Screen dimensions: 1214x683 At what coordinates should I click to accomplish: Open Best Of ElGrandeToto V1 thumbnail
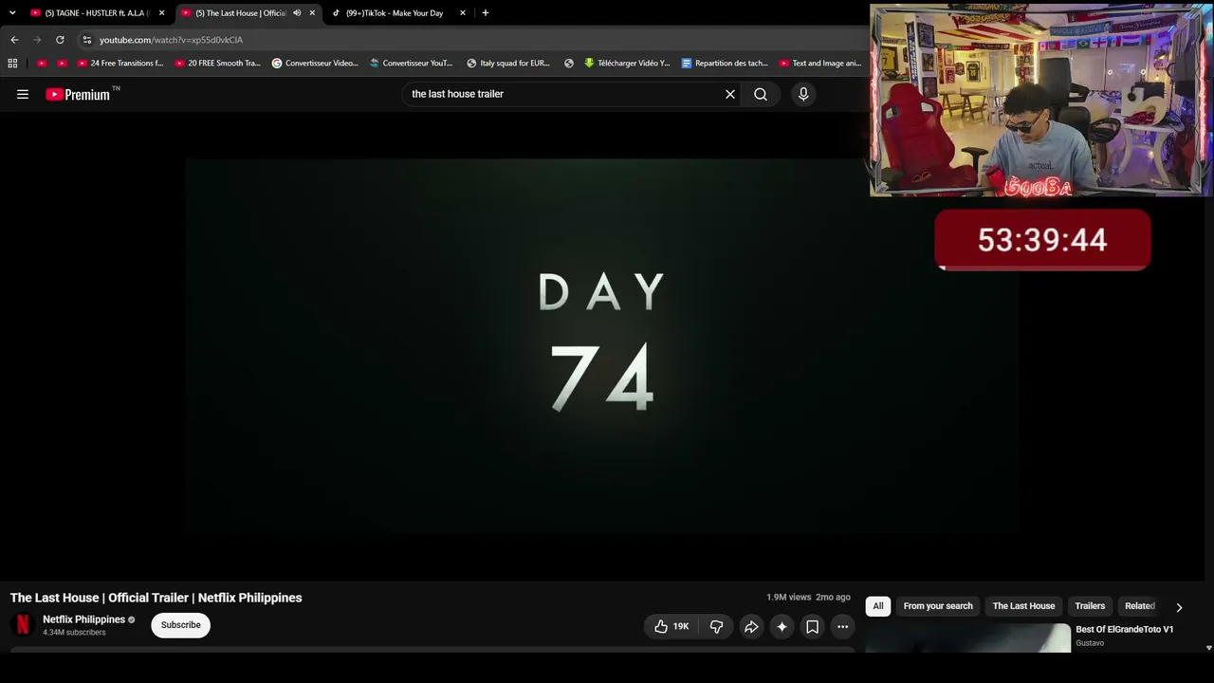click(967, 637)
